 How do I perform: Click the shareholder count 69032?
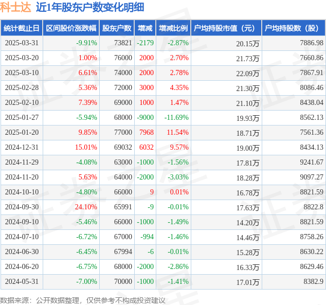pyautogui.click(x=123, y=147)
